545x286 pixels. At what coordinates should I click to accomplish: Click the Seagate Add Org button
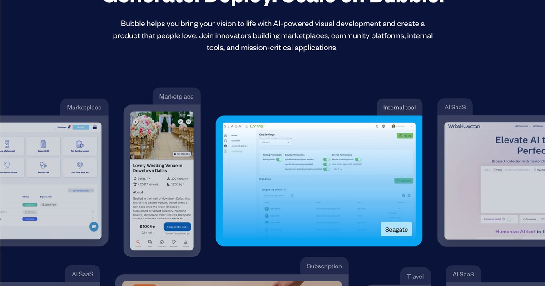[x=405, y=136]
